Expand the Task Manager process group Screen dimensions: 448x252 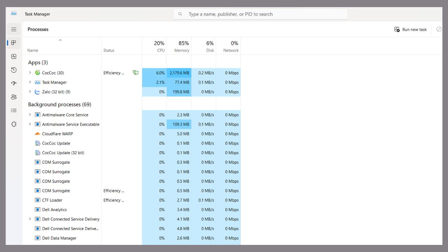pos(30,82)
